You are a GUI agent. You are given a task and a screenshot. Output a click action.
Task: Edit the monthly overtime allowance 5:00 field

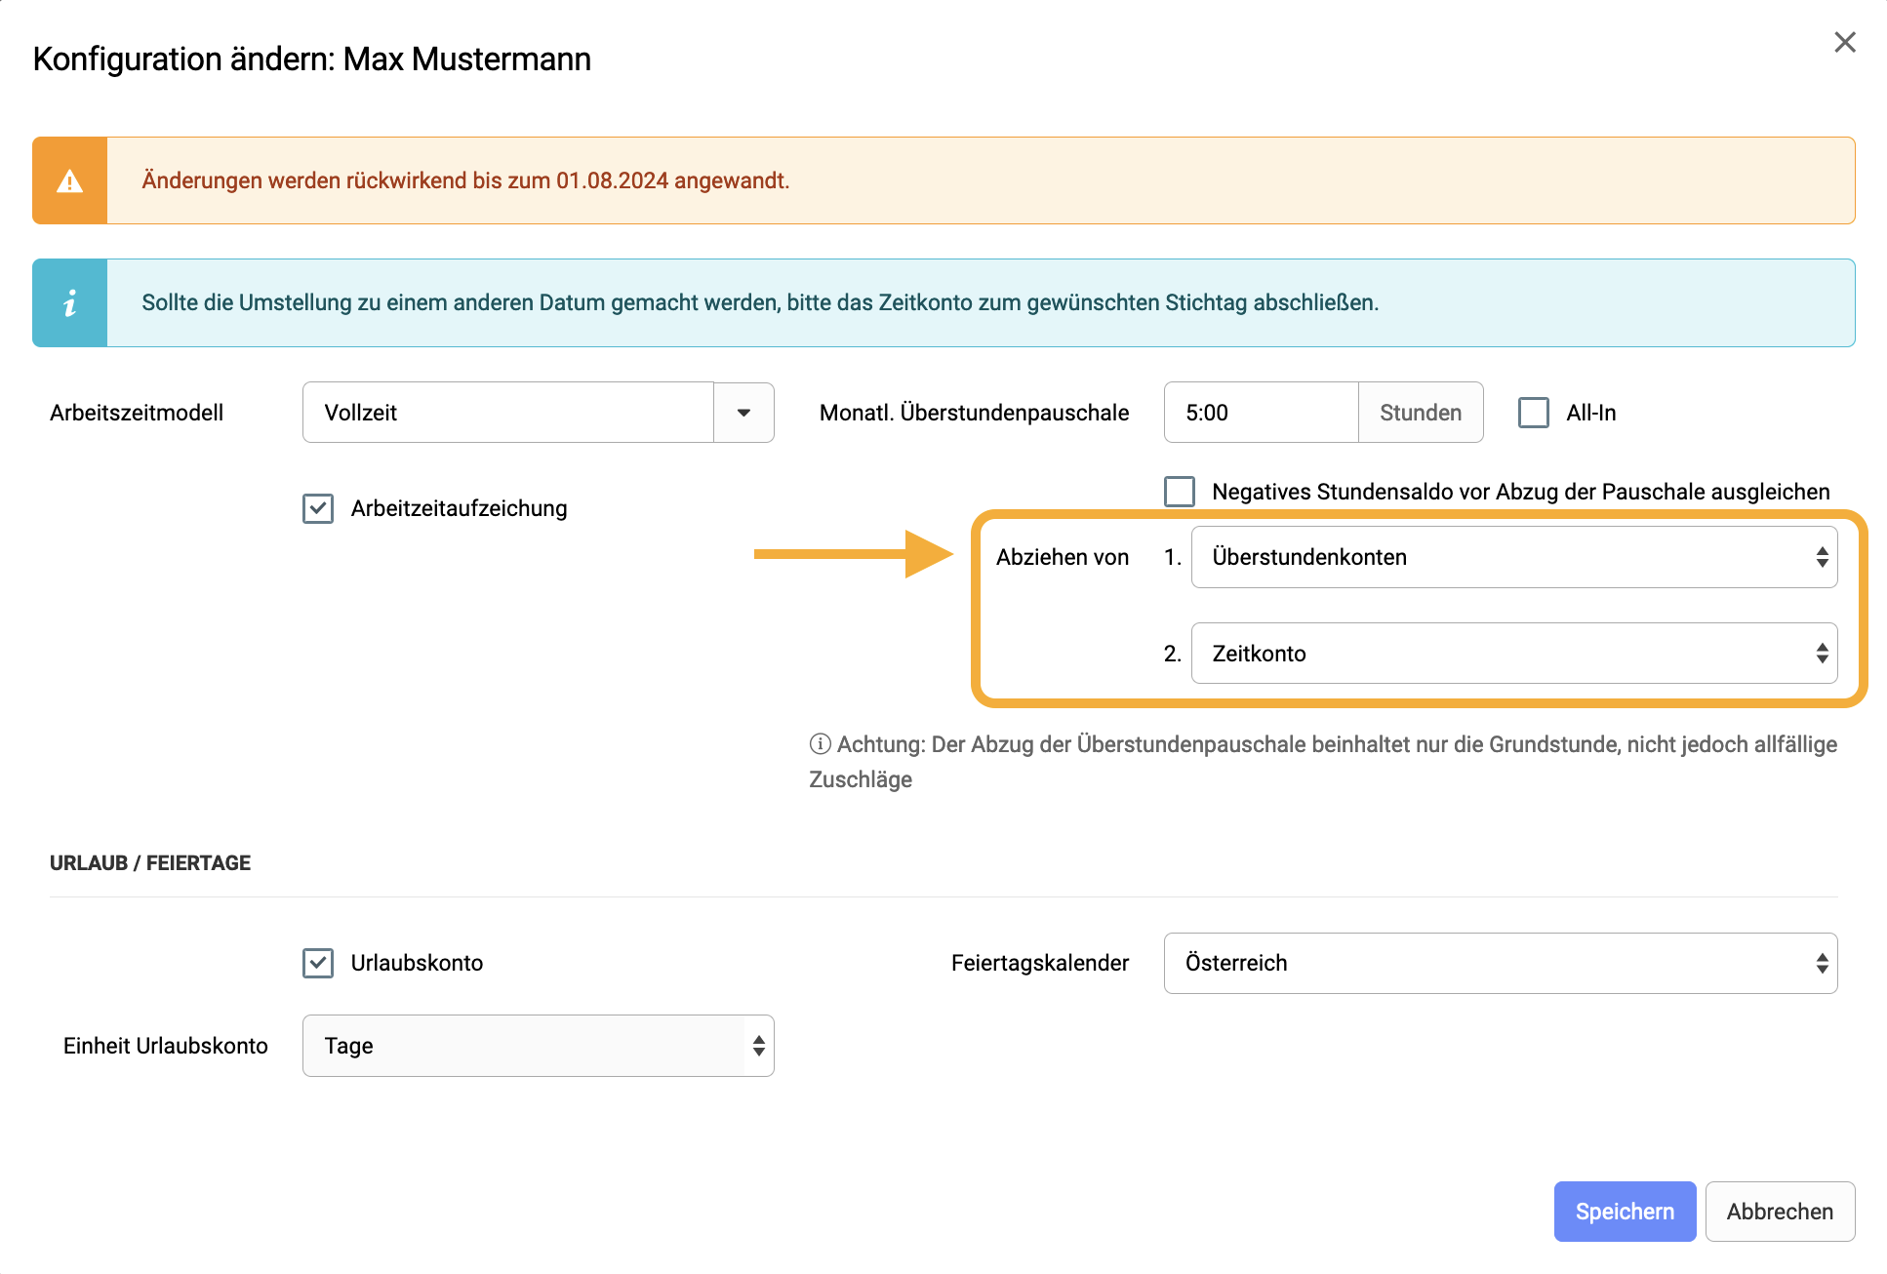coord(1261,413)
